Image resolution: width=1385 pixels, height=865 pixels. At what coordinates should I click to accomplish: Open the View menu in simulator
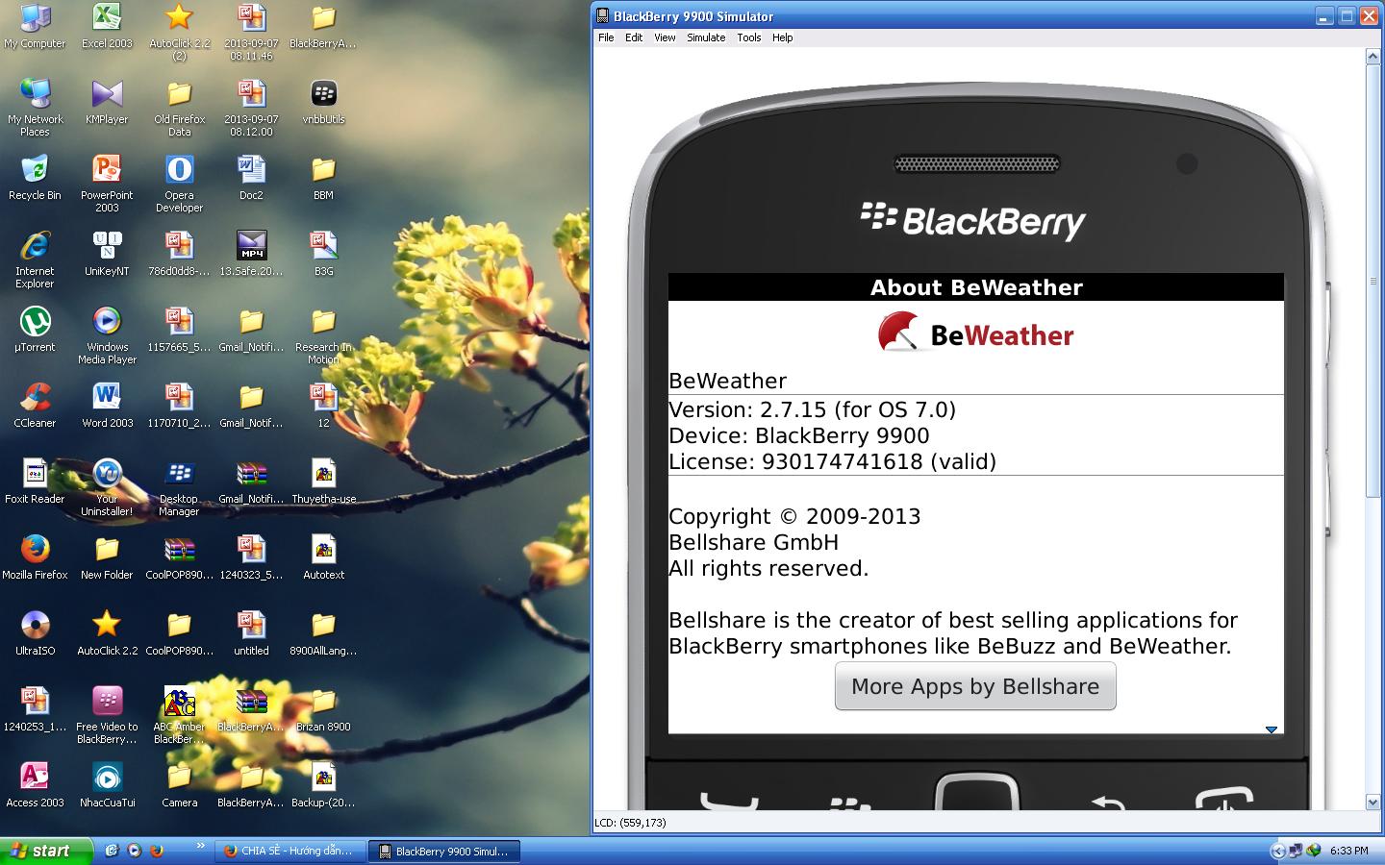664,37
